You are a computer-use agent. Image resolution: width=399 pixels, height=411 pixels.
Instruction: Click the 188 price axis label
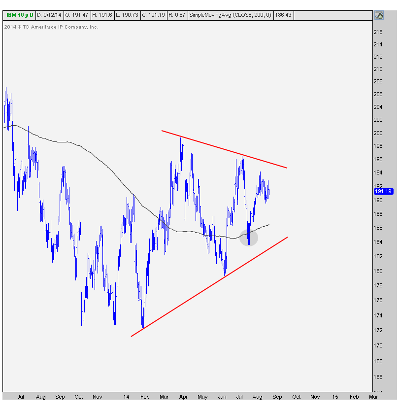click(378, 214)
